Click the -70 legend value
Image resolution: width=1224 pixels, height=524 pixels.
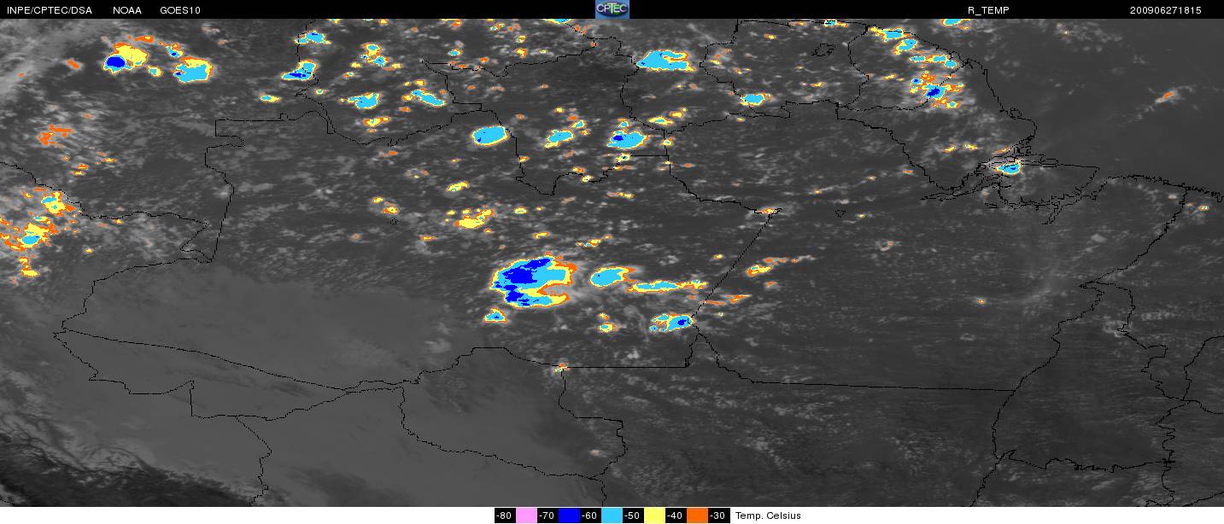[548, 515]
